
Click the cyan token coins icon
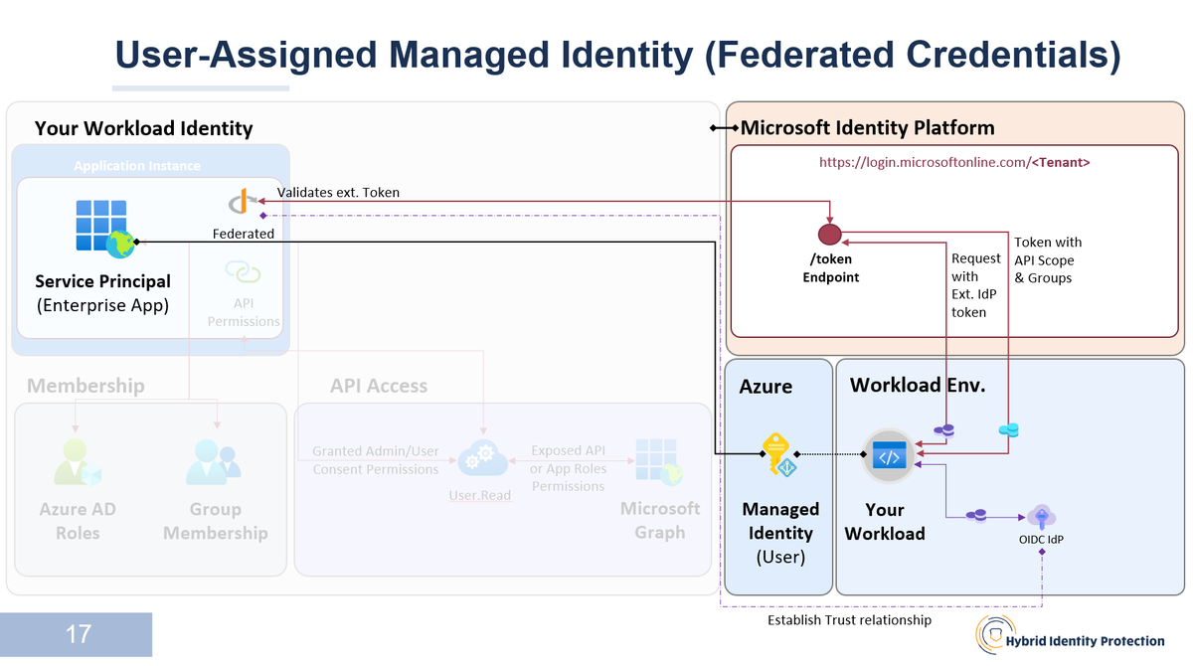point(1008,429)
